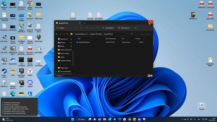This screenshot has height=122, width=217.
Task: Open the Snipping Tool taskbar icon
Action: [144, 119]
